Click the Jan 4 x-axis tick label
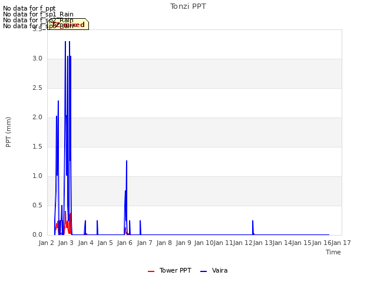The width and height of the screenshot is (377, 282). click(x=86, y=243)
